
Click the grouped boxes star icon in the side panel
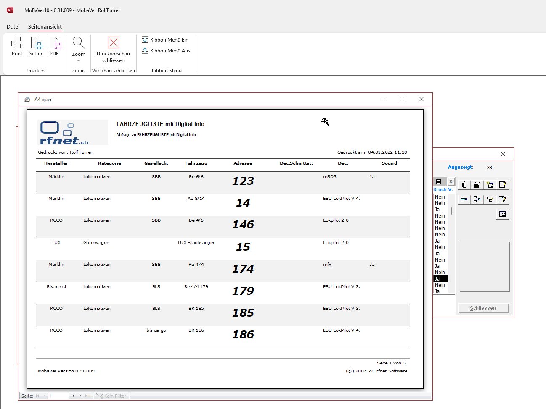coord(490,199)
